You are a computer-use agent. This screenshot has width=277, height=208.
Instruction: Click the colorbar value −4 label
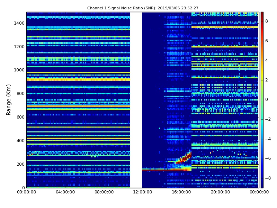click(x=268, y=139)
